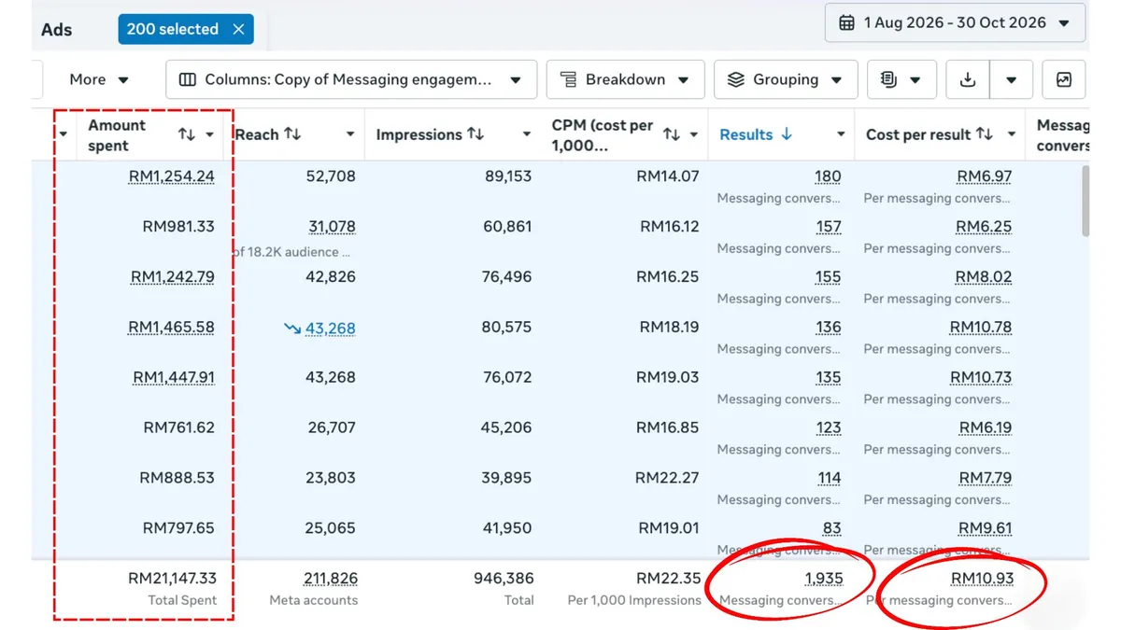Click the amount RM1,254.24
1121x630 pixels.
pos(172,176)
